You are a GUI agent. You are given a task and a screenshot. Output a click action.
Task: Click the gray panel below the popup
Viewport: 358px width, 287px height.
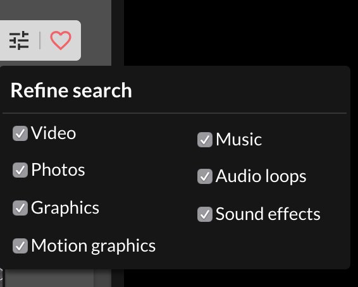(49, 278)
